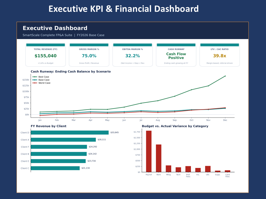Click the Rent variance bar
Viewport: 266px width, 199px height.
pyautogui.click(x=159, y=158)
